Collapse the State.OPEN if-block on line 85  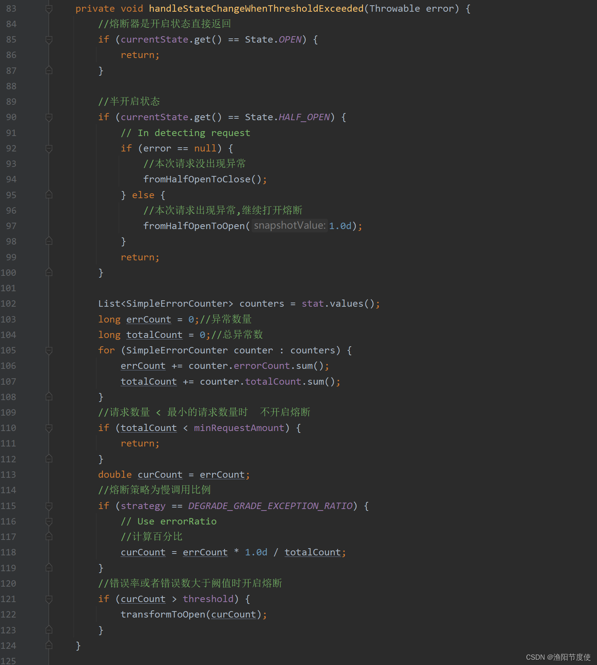49,40
